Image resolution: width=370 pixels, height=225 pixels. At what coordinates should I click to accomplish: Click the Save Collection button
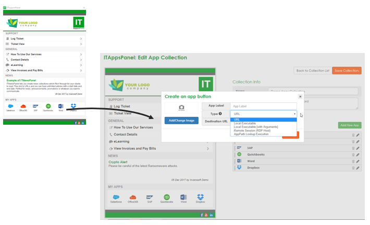point(347,71)
